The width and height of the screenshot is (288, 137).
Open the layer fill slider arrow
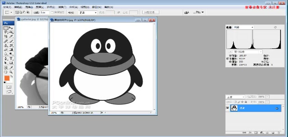[267, 102]
